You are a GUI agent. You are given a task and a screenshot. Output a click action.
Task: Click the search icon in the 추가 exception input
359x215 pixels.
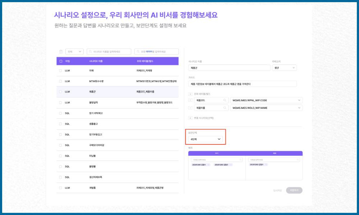241,160
